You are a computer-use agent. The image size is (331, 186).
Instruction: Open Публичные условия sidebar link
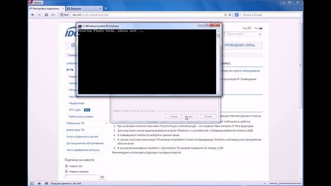(81, 117)
